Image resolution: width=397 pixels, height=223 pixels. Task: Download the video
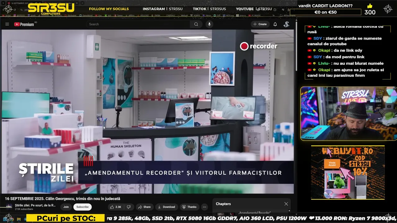[167, 207]
